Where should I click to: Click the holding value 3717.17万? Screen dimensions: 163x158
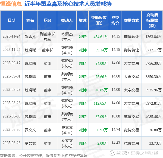tap(153, 50)
